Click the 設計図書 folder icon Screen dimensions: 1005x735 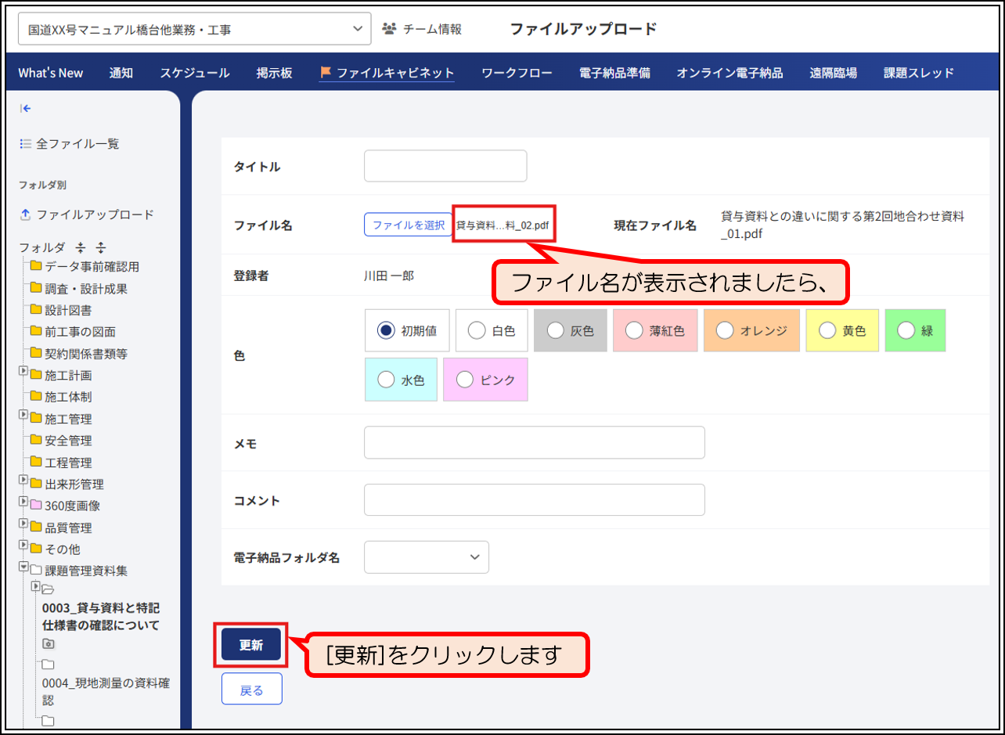coord(36,310)
